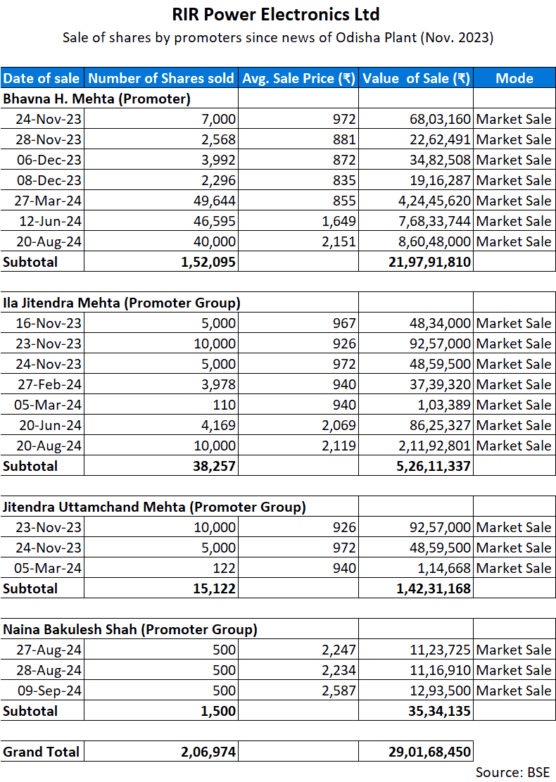Click the 7,68,33,744 sale value cell
Screen dimensions: 556x782
429,221
